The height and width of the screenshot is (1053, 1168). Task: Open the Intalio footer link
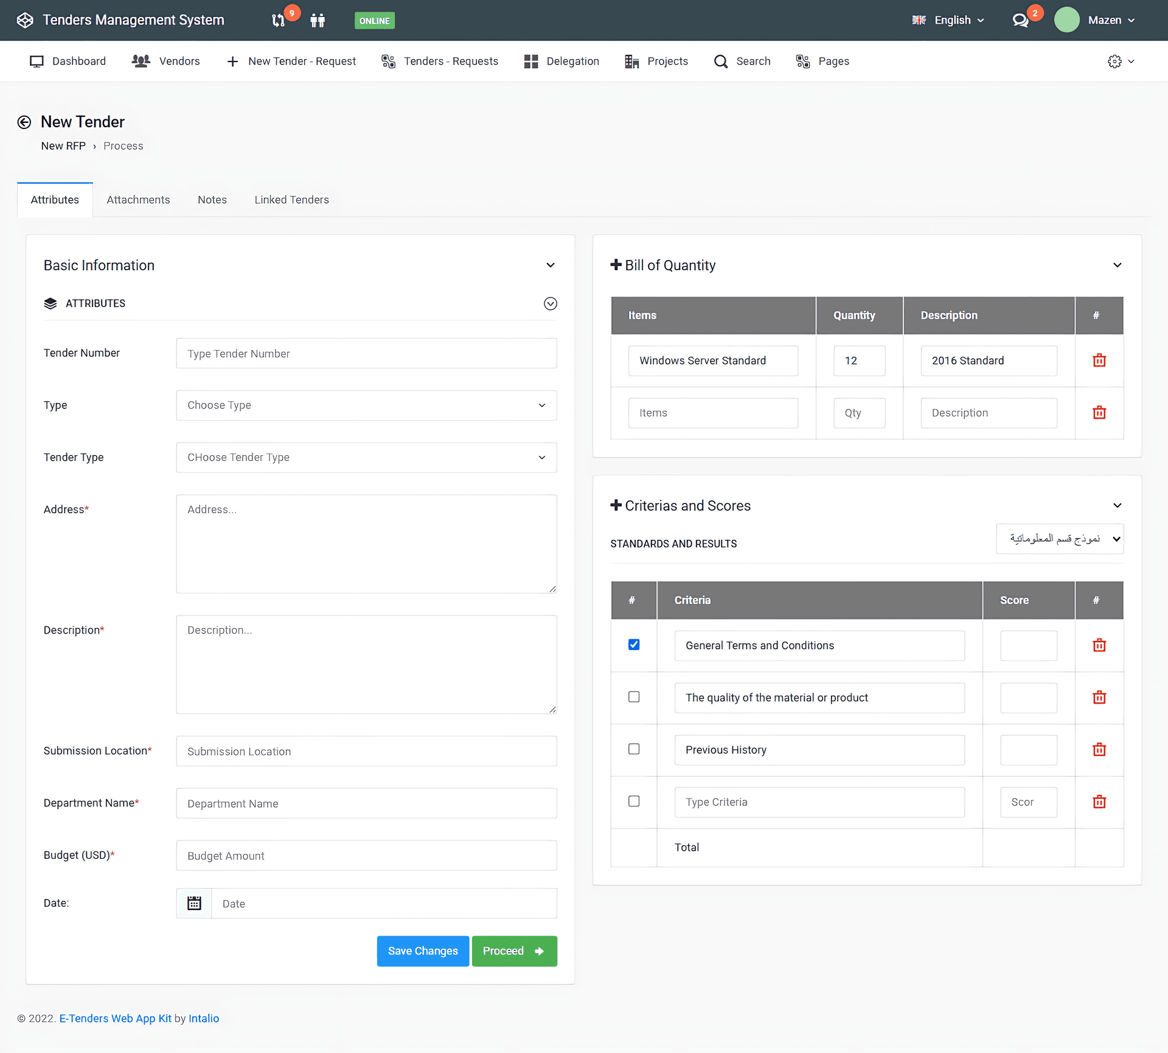coord(204,1018)
